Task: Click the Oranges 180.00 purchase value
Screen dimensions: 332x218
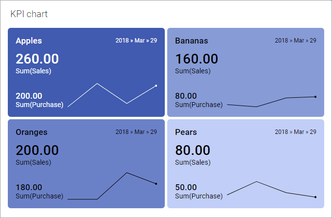Action: [29, 187]
